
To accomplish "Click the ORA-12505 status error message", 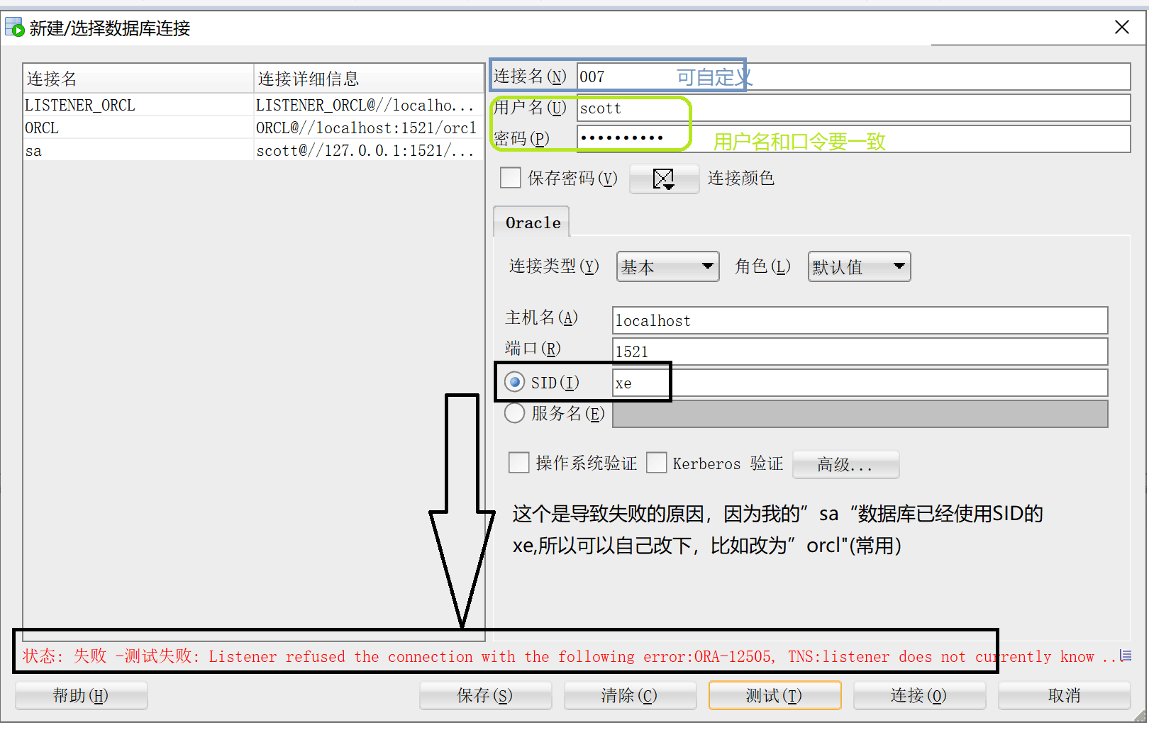I will click(570, 656).
